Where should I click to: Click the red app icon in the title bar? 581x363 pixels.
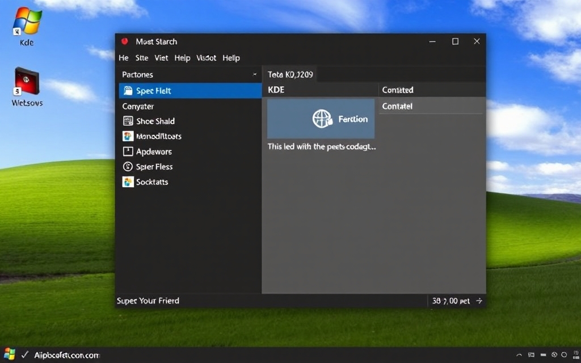coord(125,41)
